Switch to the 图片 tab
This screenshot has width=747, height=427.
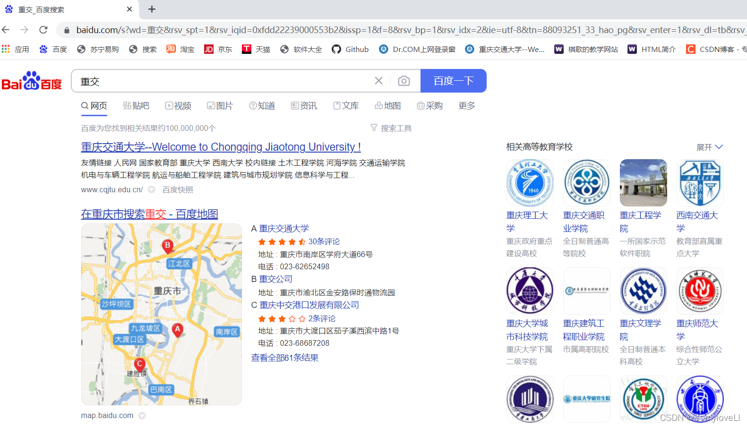pyautogui.click(x=220, y=106)
